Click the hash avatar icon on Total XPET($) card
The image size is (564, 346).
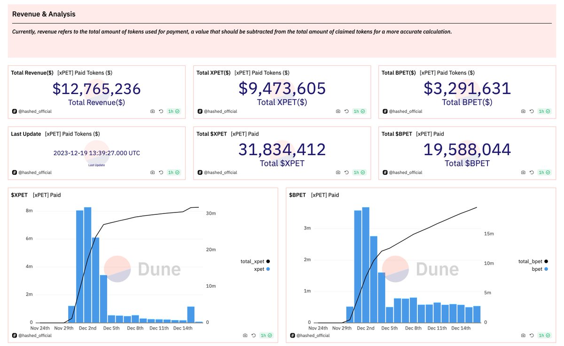200,111
